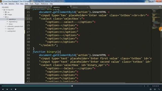
Task: Open switchjs.html from sidebar
Action: pyautogui.click(x=11, y=31)
